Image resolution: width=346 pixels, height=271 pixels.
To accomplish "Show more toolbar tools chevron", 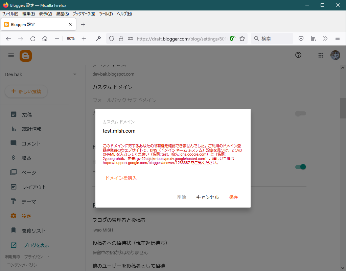I will pyautogui.click(x=325, y=39).
